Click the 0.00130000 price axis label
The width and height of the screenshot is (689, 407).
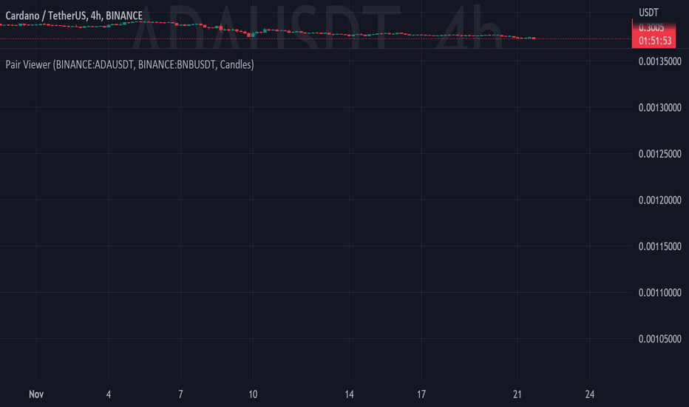pyautogui.click(x=660, y=107)
